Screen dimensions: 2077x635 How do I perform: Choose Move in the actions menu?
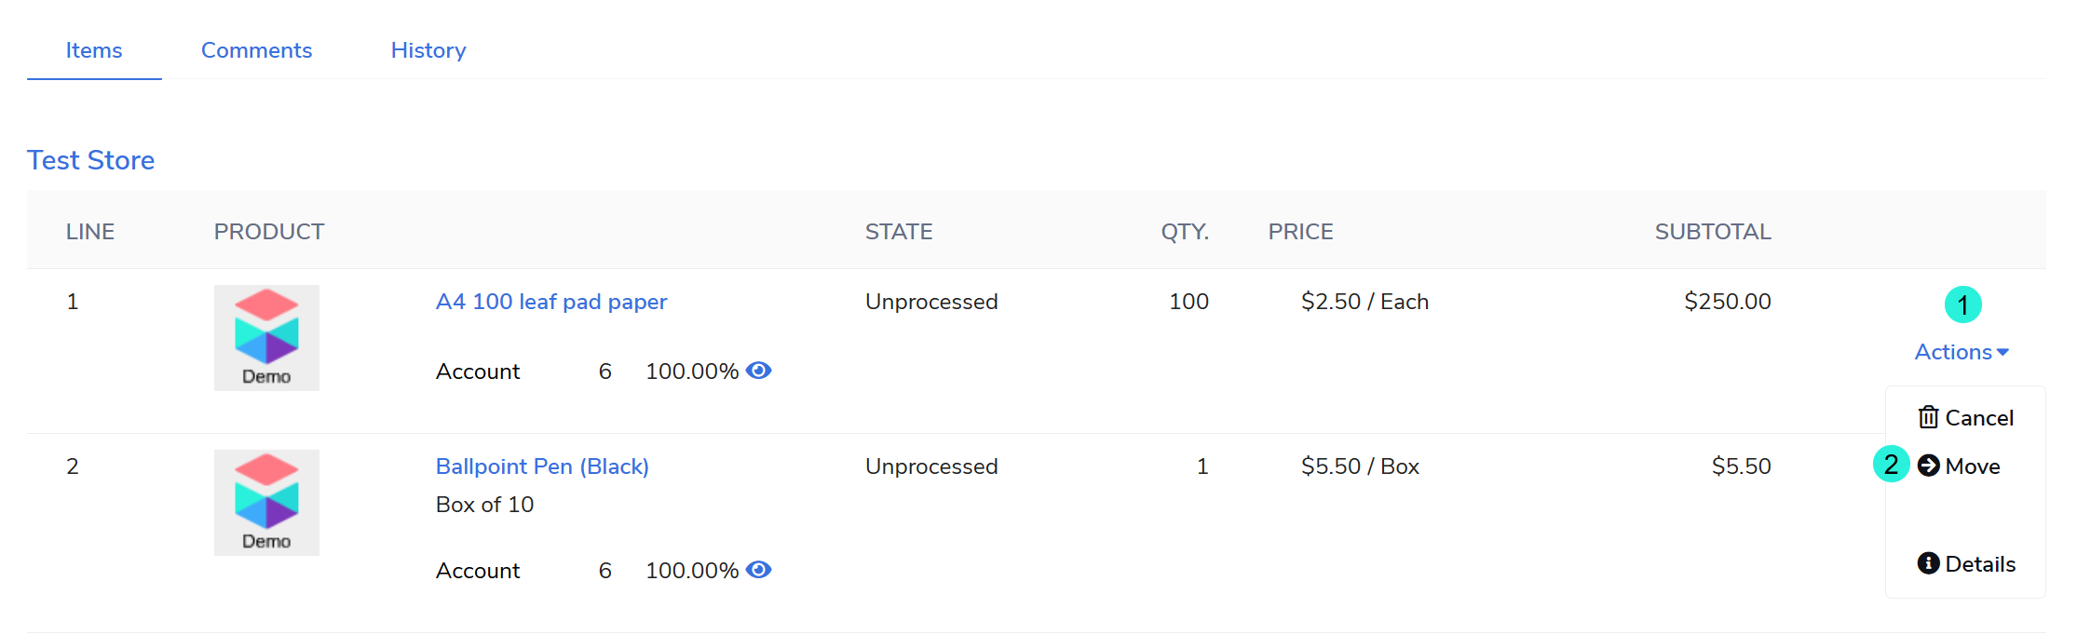[1972, 466]
